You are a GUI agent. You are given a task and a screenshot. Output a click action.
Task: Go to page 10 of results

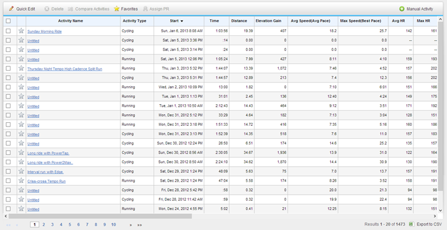[x=114, y=224]
